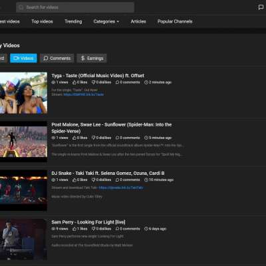The image size is (266, 266).
Task: Click the comments icon on Taki Taki video
Action: [x=118, y=180]
